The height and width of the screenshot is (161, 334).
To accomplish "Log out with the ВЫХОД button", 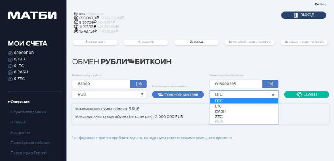I will pos(304,15).
